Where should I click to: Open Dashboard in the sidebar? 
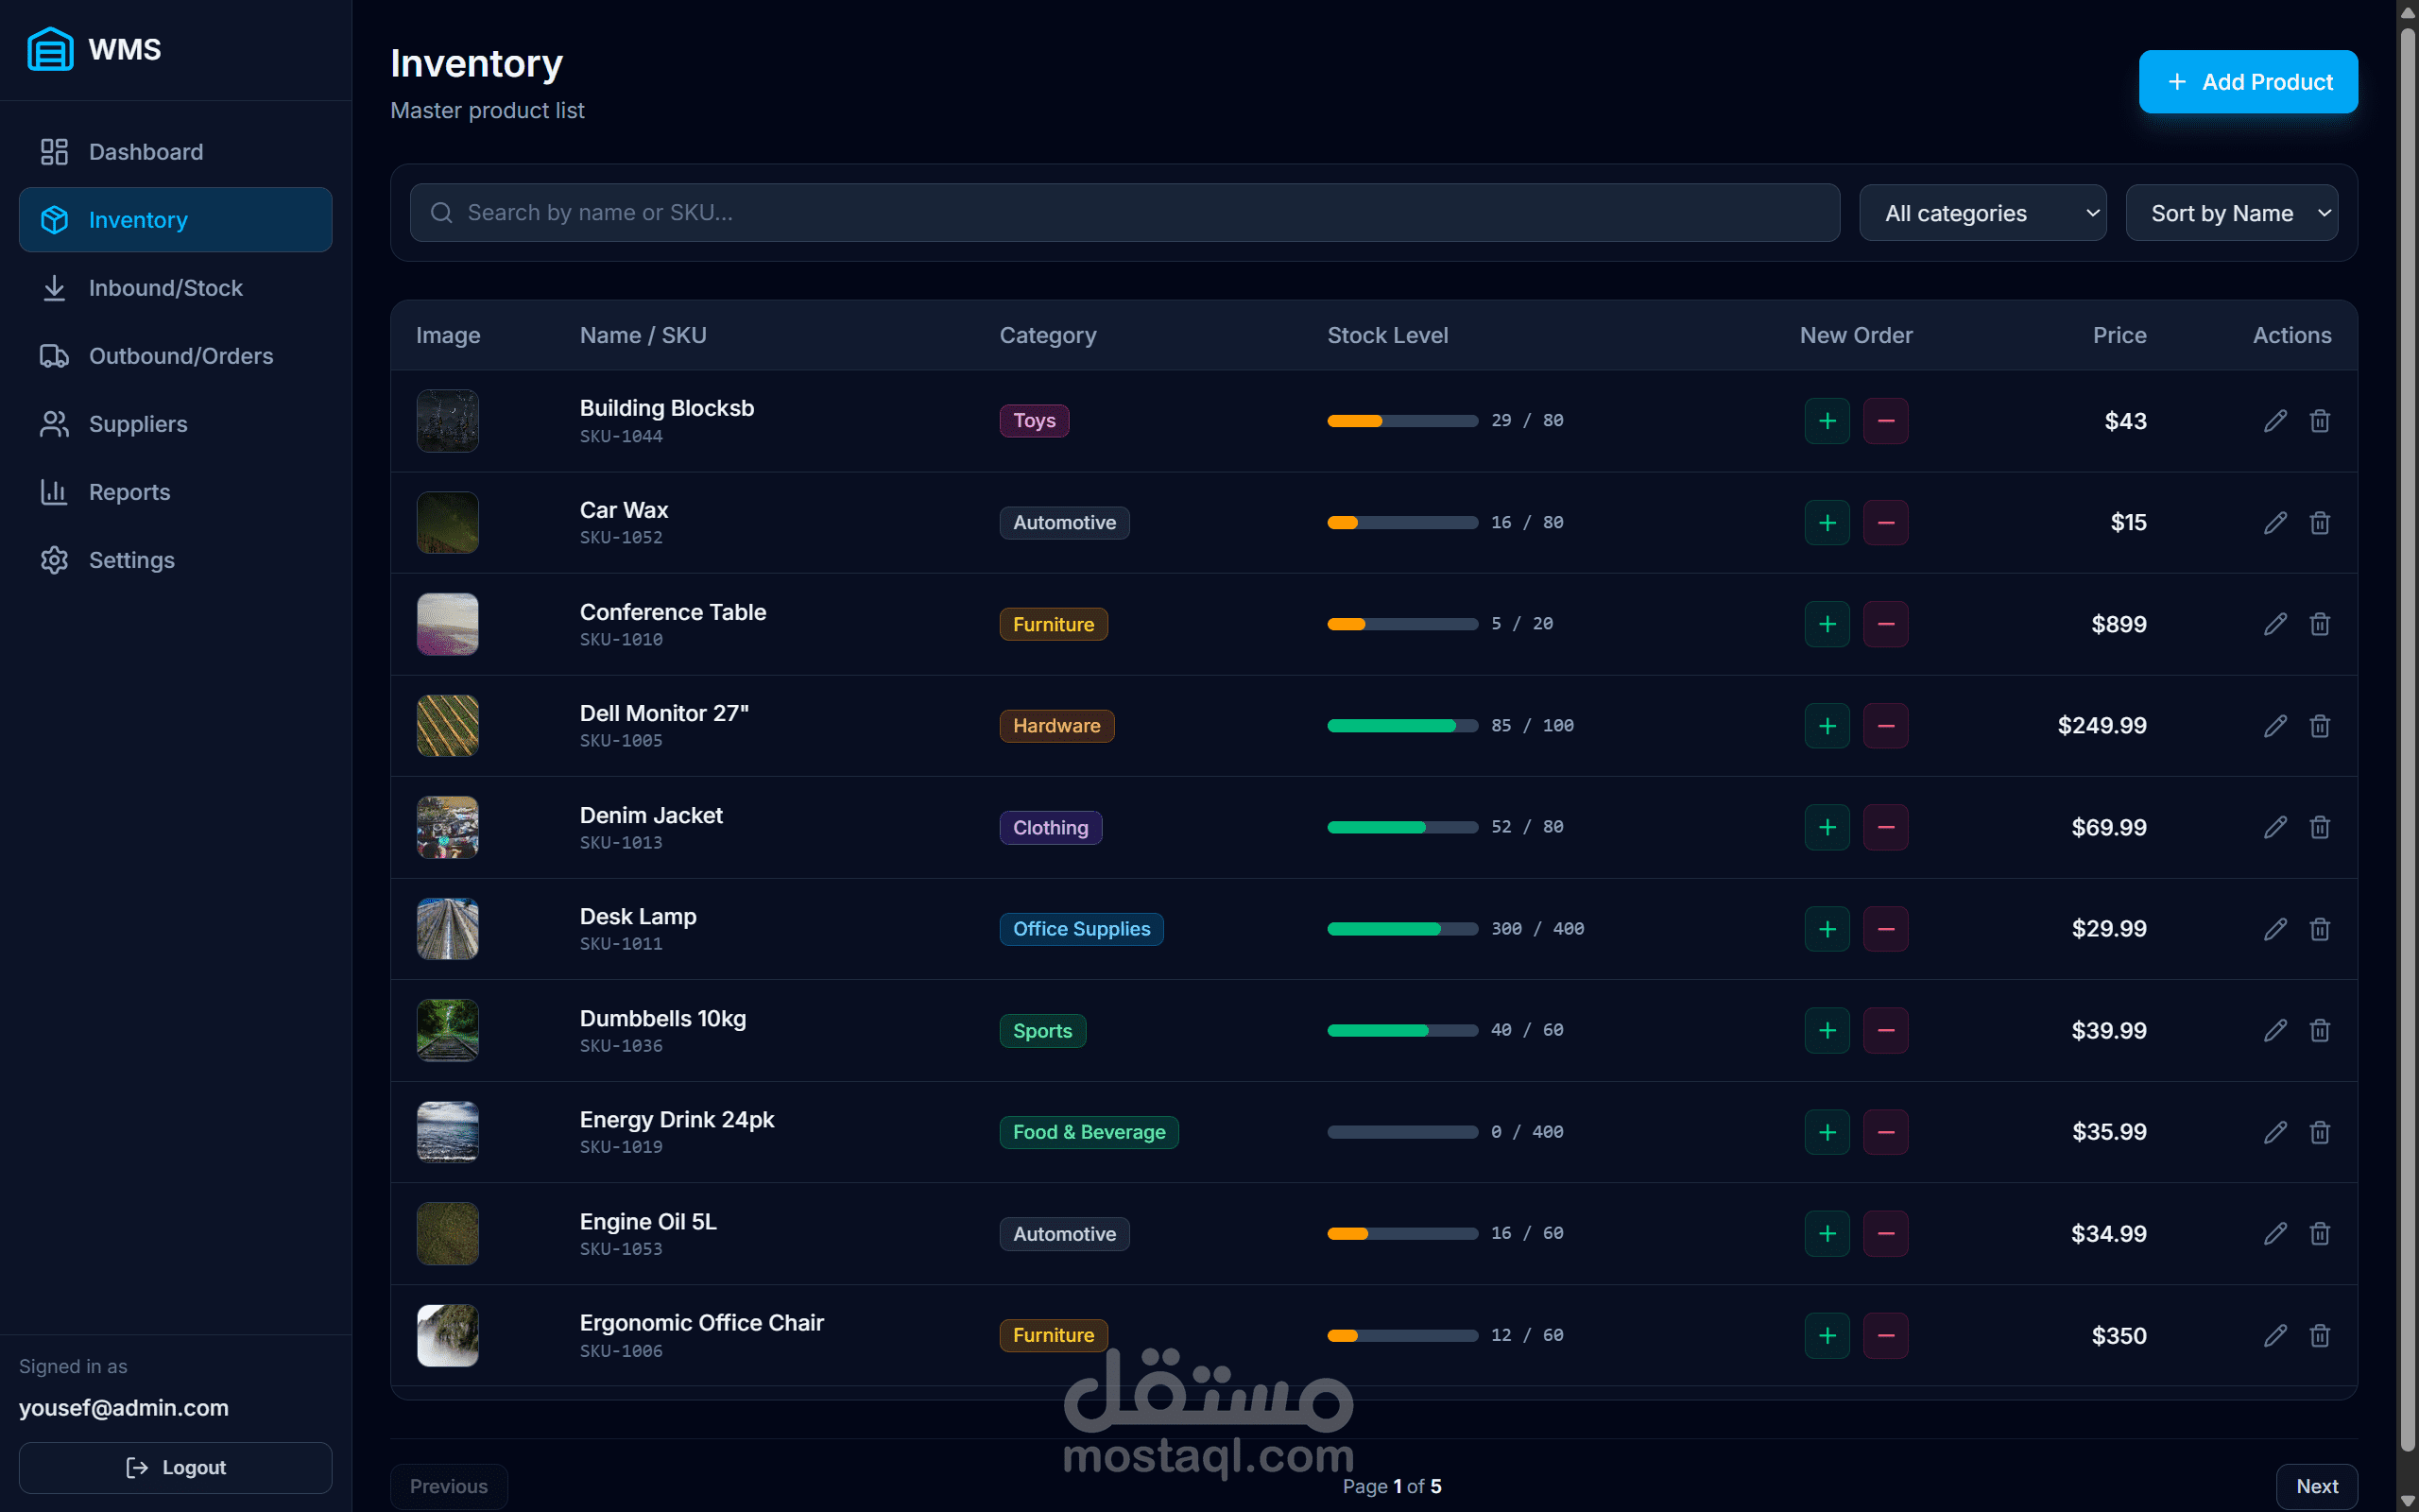pos(146,152)
